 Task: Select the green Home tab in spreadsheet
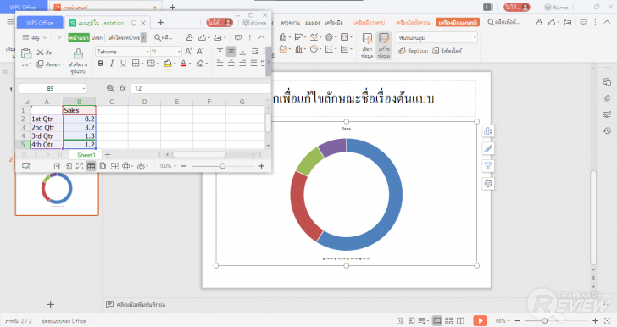[x=78, y=37]
